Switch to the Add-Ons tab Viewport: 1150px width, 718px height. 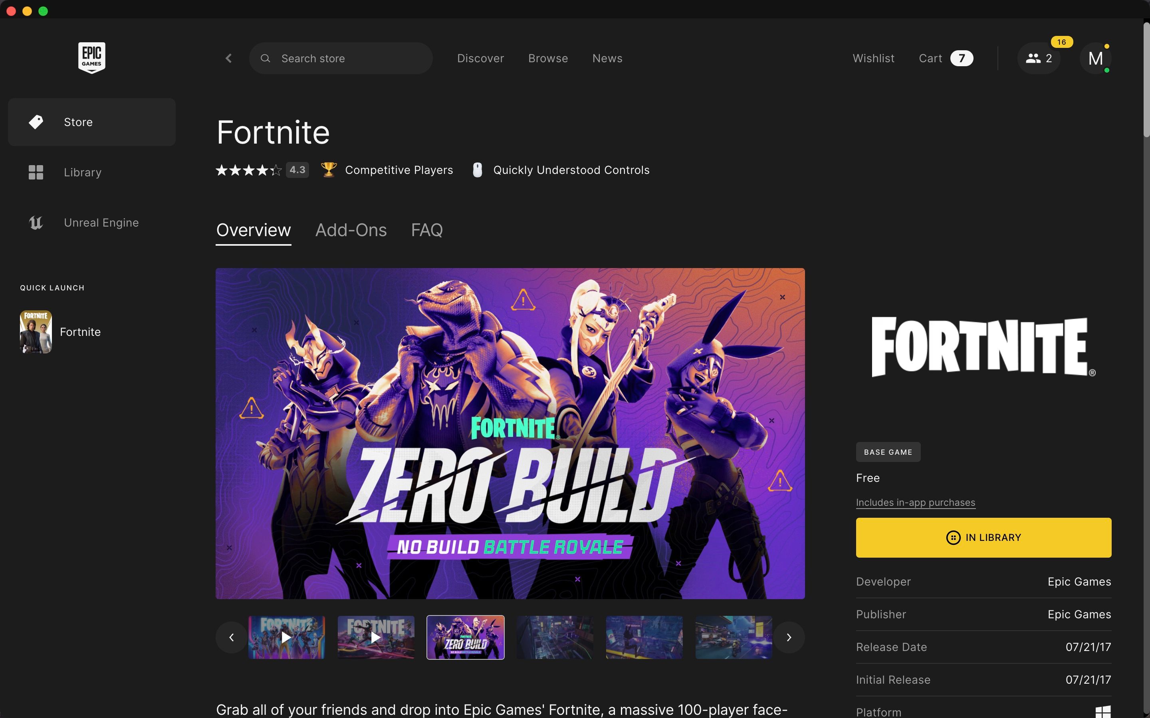click(351, 230)
